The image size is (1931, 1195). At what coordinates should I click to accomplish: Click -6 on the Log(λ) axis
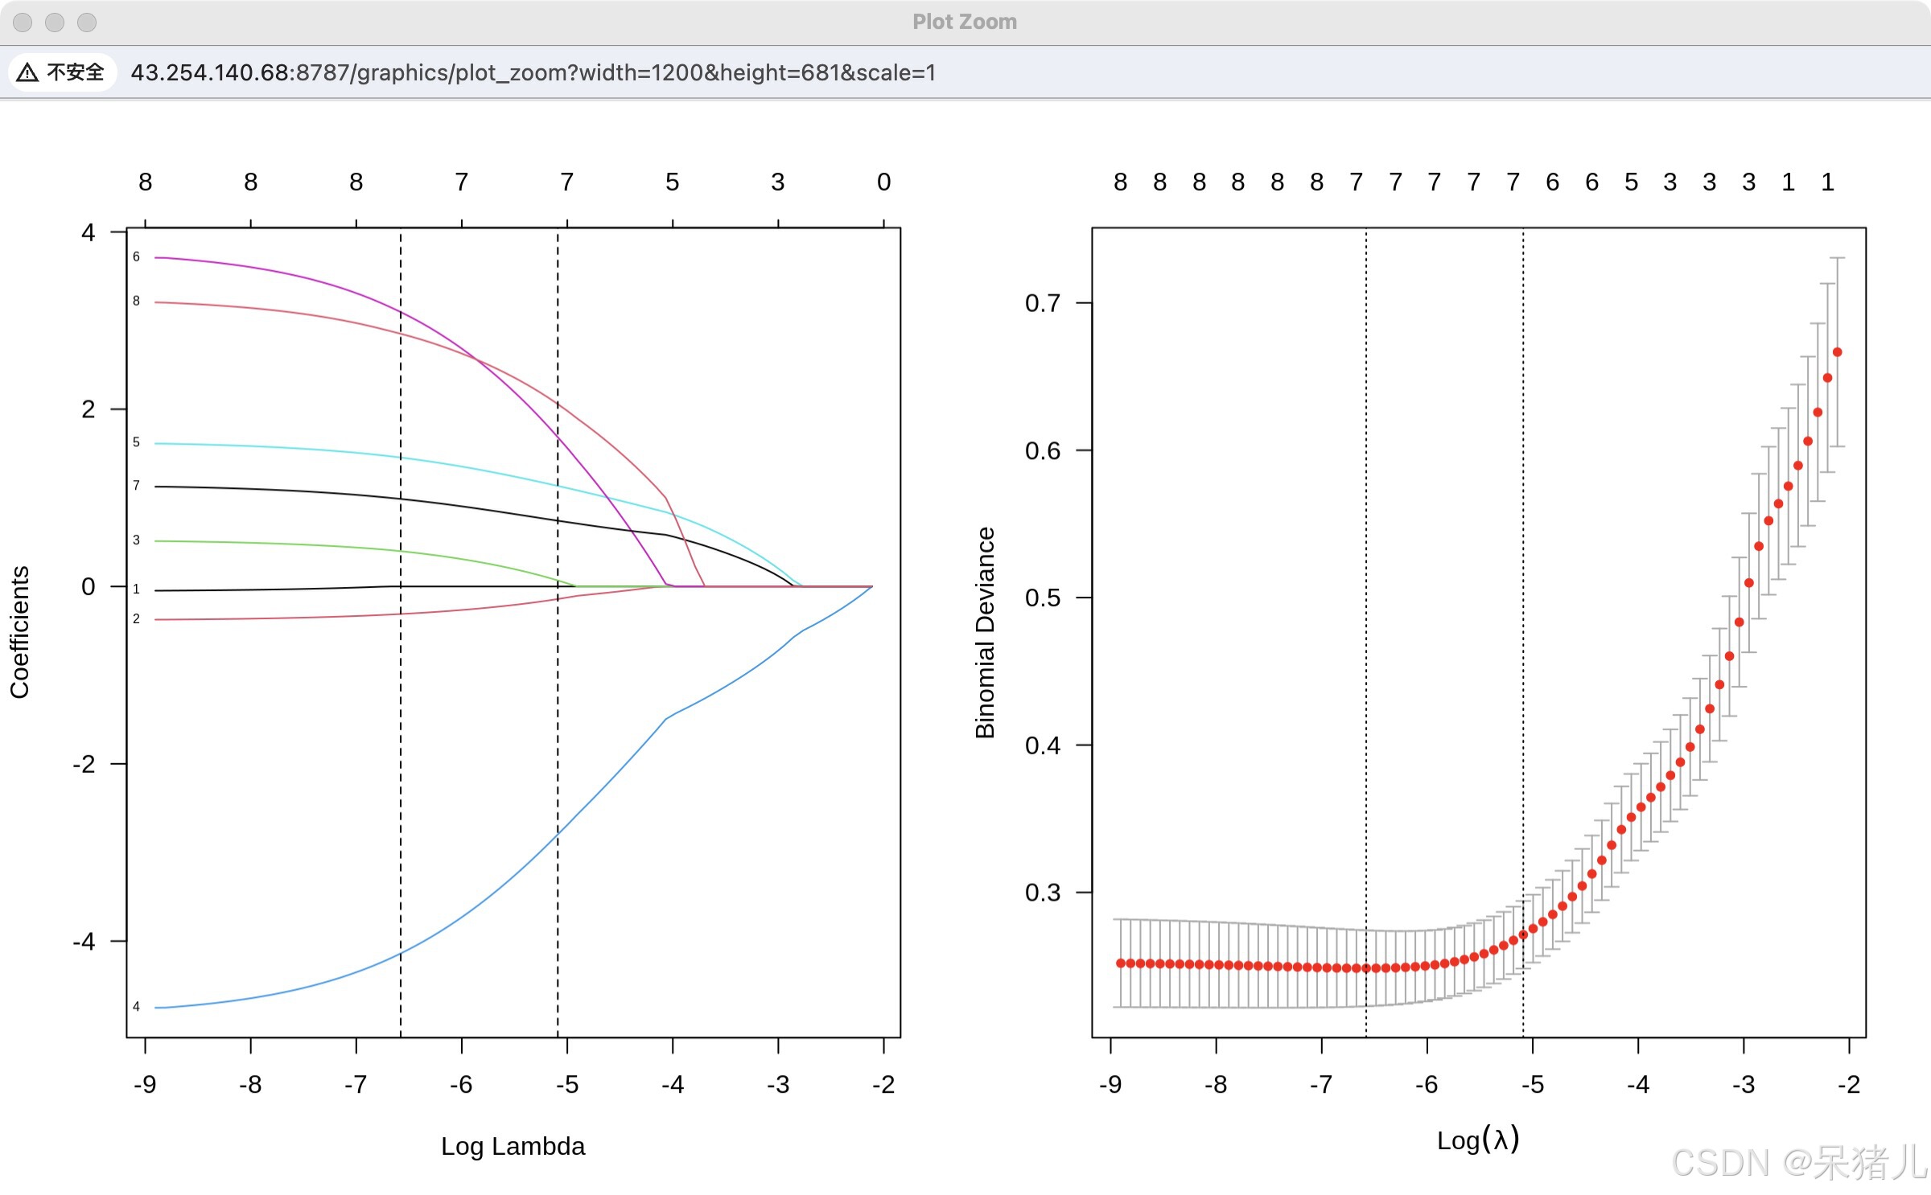click(1427, 1085)
